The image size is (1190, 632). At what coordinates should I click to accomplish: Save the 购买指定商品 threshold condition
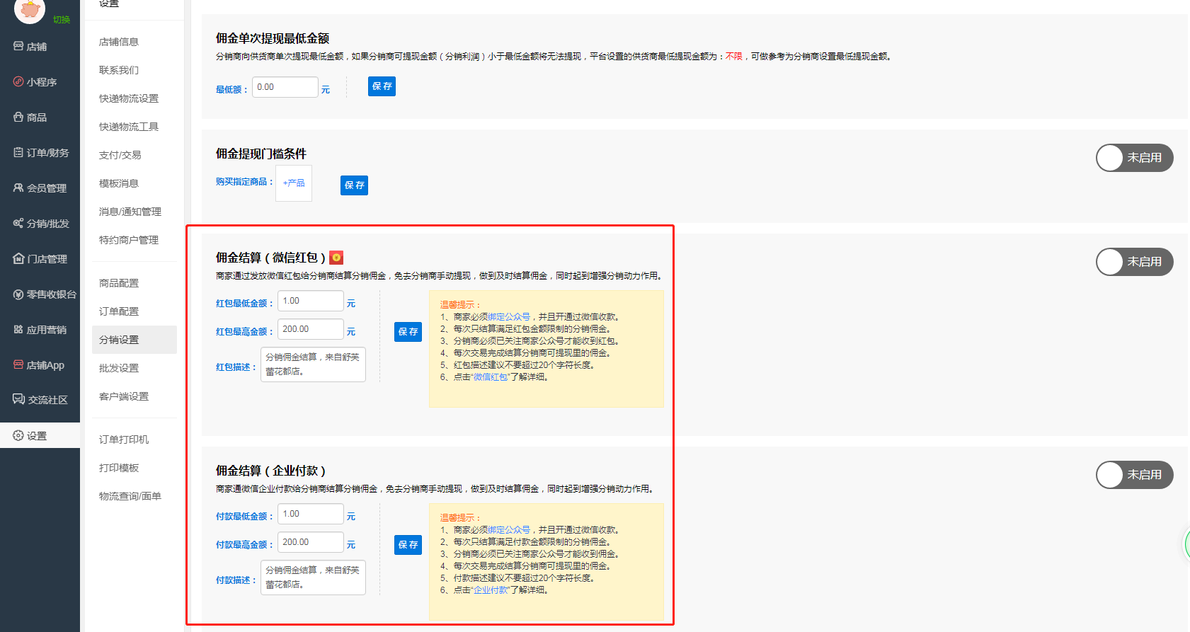(354, 185)
